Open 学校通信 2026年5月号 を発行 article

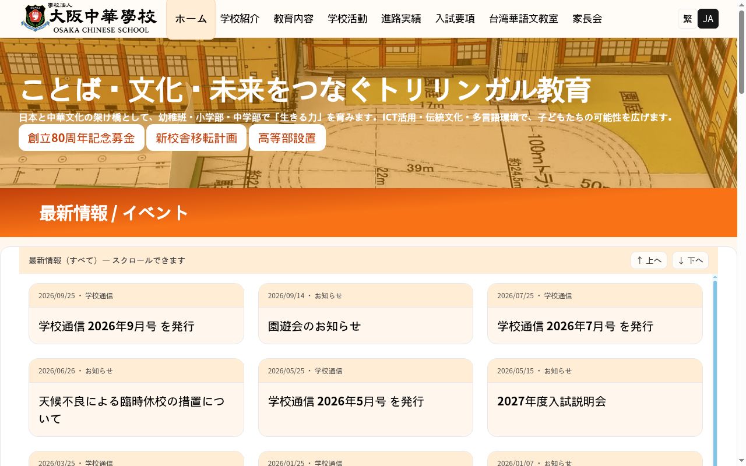tap(365, 397)
